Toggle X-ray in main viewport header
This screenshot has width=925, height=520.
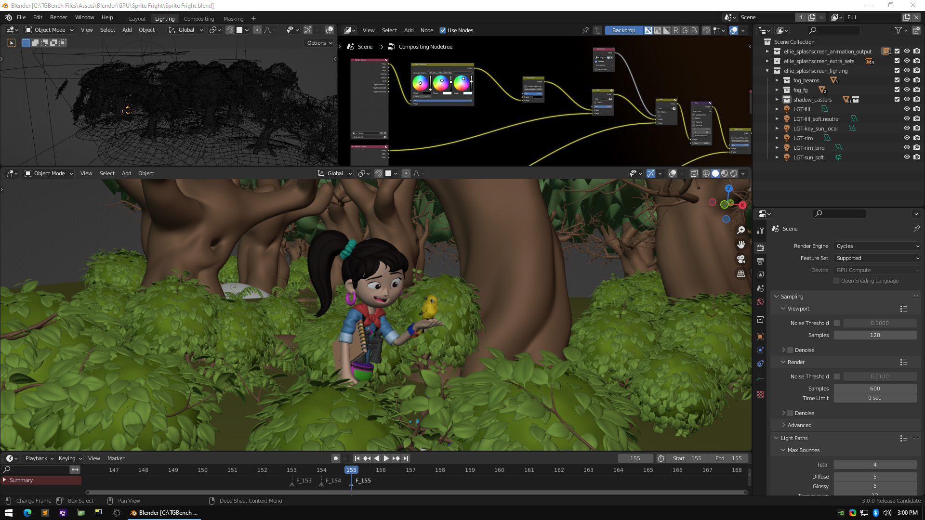pos(694,173)
